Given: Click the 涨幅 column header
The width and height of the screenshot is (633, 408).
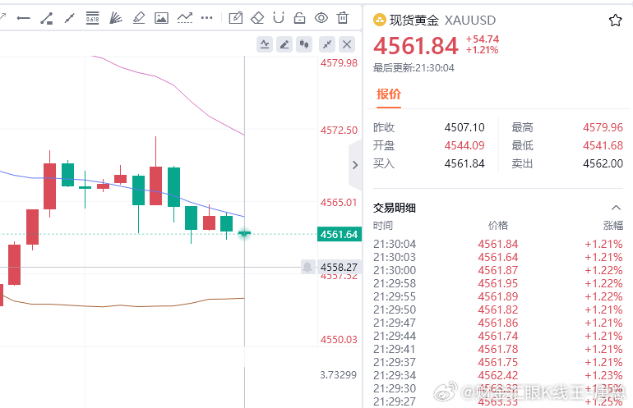Looking at the screenshot, I should (612, 226).
